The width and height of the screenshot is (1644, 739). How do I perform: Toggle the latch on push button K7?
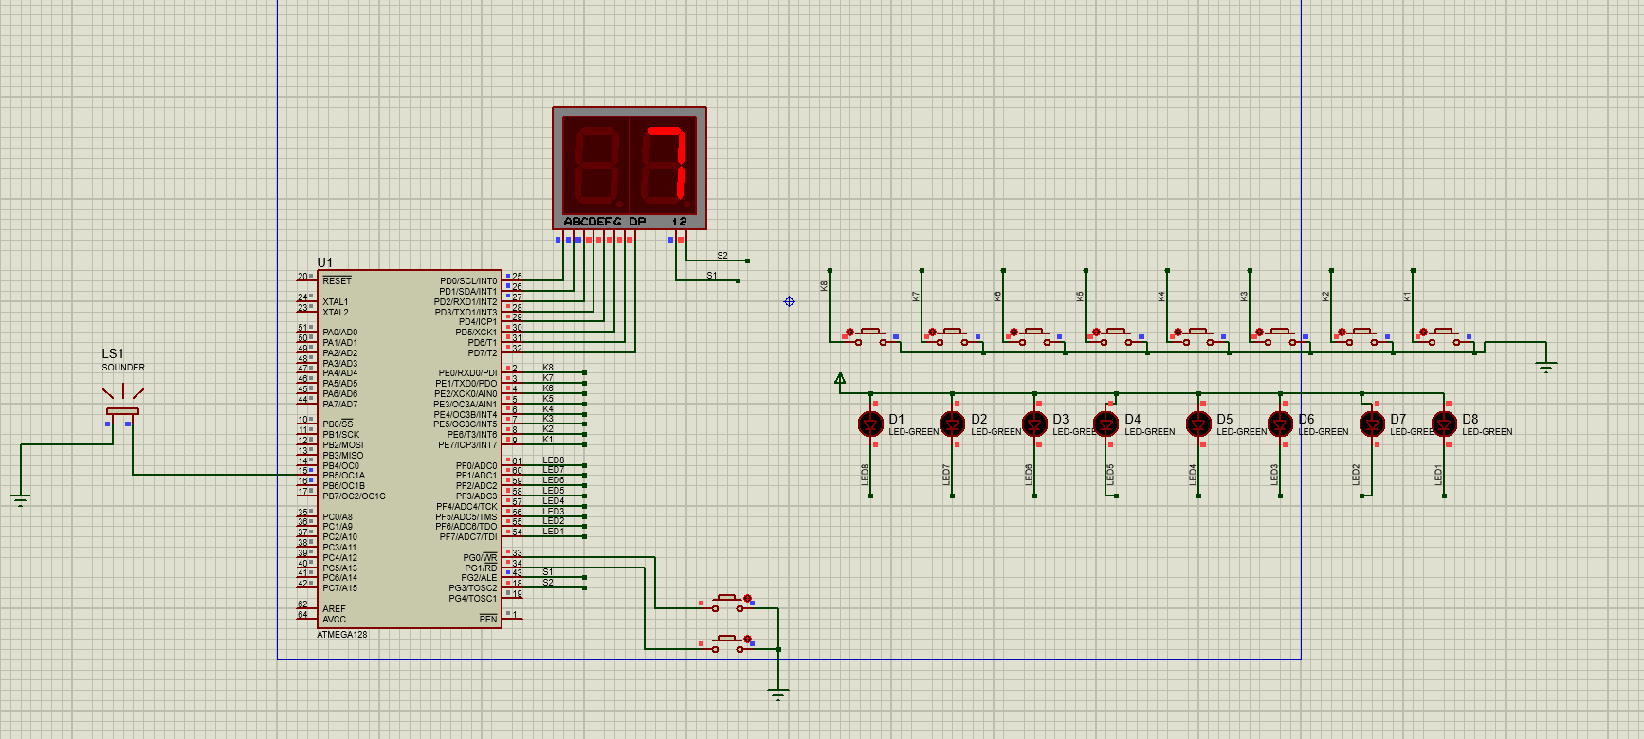pyautogui.click(x=932, y=332)
